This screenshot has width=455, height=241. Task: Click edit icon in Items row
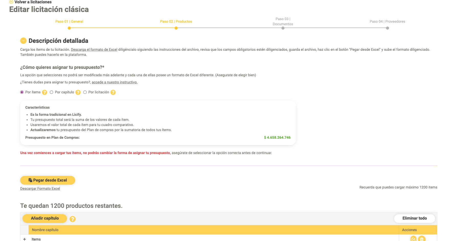(x=413, y=239)
